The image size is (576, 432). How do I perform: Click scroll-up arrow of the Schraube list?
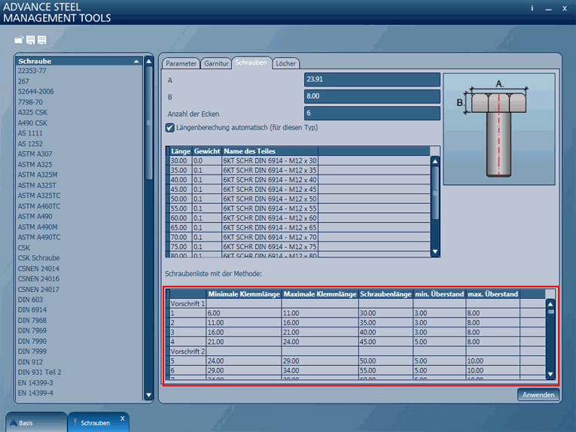[149, 61]
